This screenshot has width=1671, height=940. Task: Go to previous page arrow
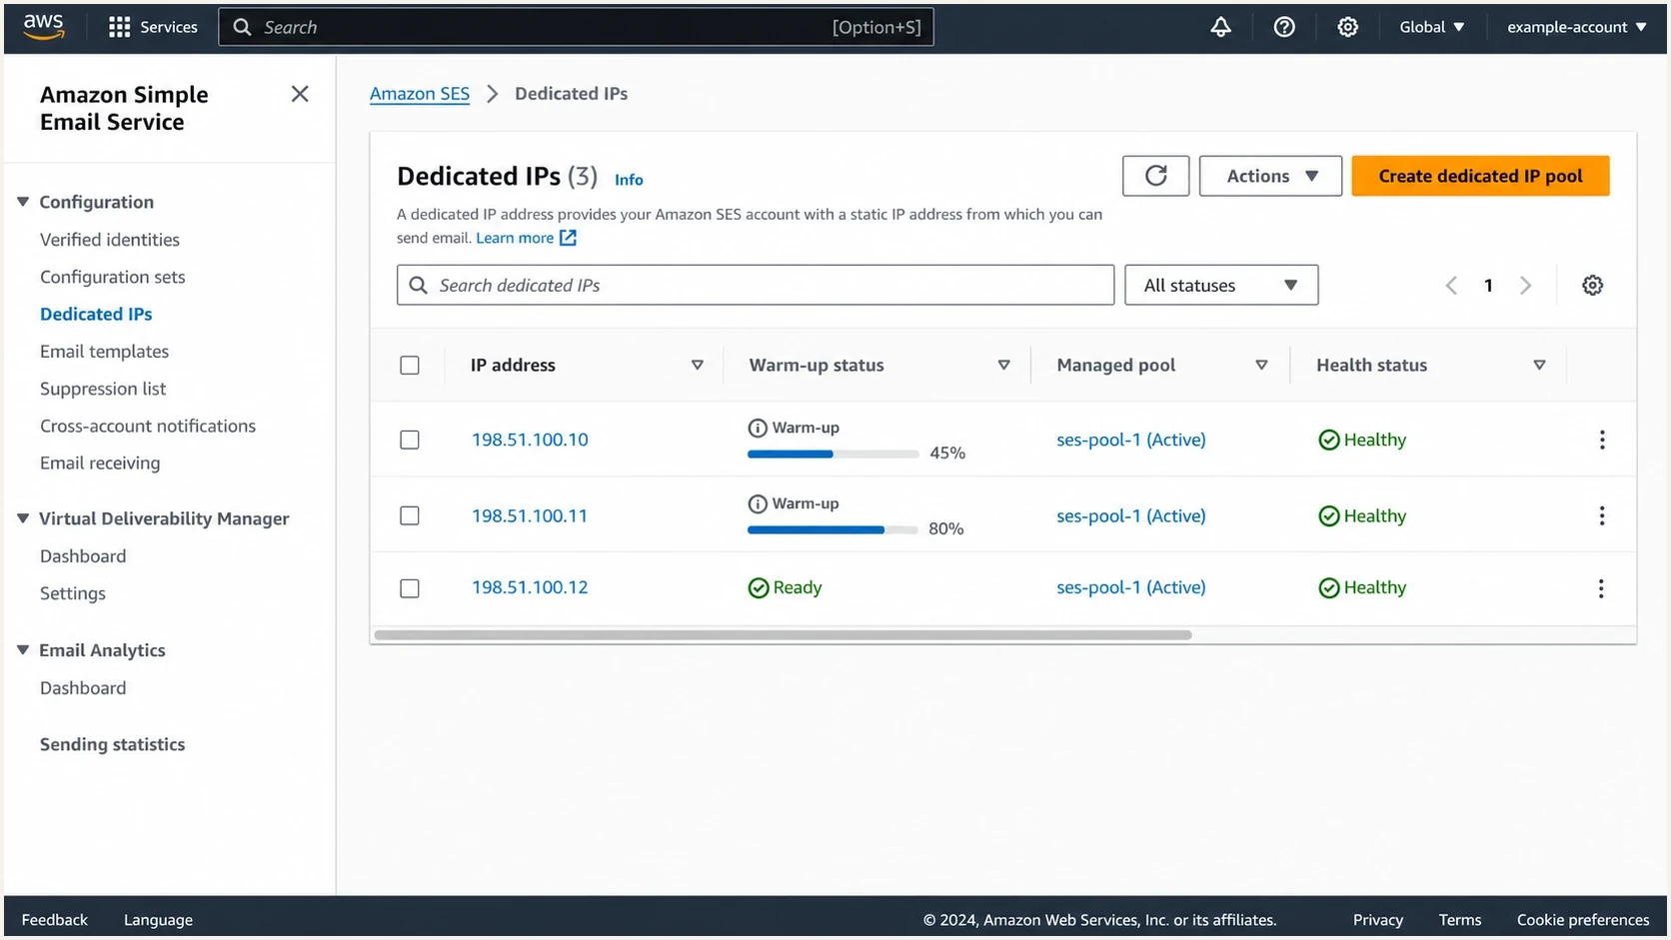[x=1451, y=286]
